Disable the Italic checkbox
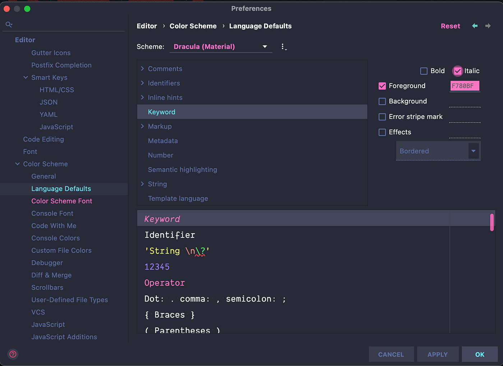Screen dimensions: 503x366 (458, 71)
